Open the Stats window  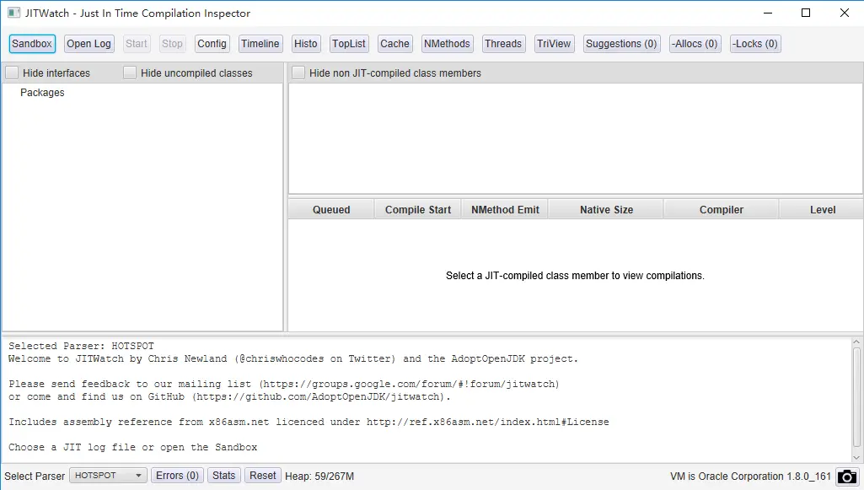click(223, 476)
